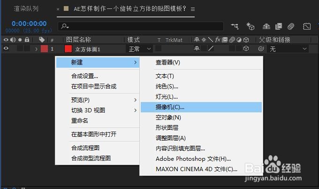Choose 查看器(V) from new submenu

point(201,63)
